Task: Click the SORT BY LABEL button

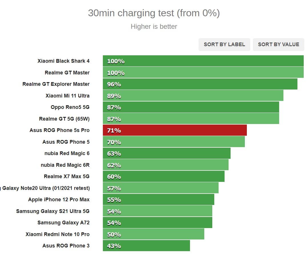Action: pos(224,44)
